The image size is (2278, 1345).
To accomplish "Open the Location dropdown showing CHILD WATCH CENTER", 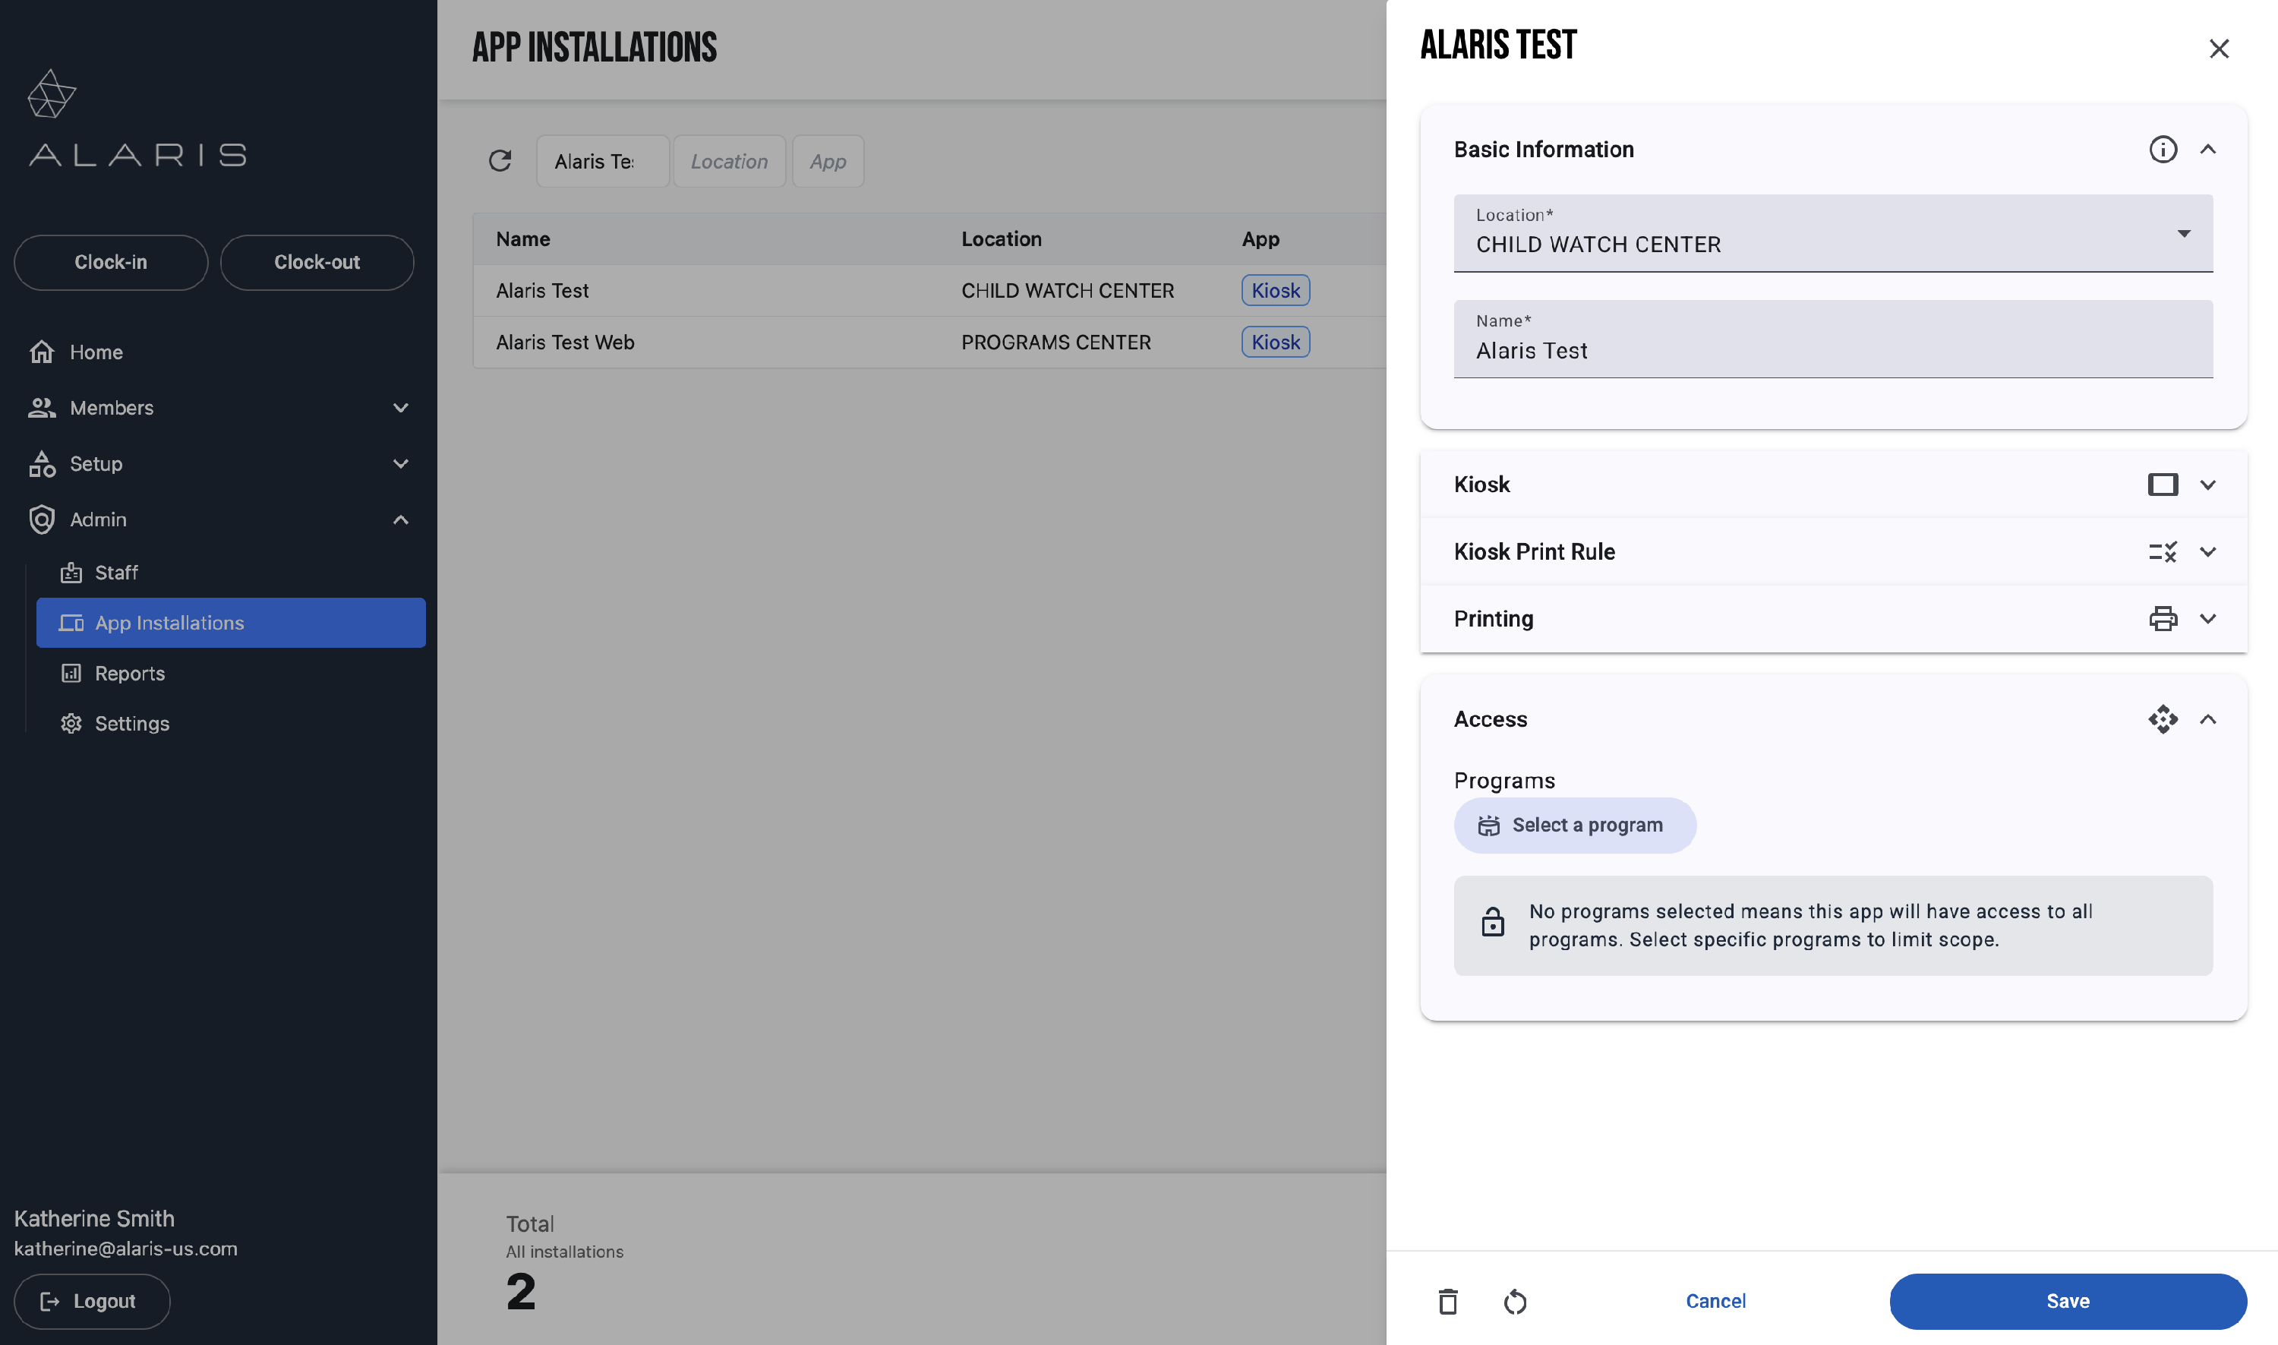I will tap(1832, 234).
